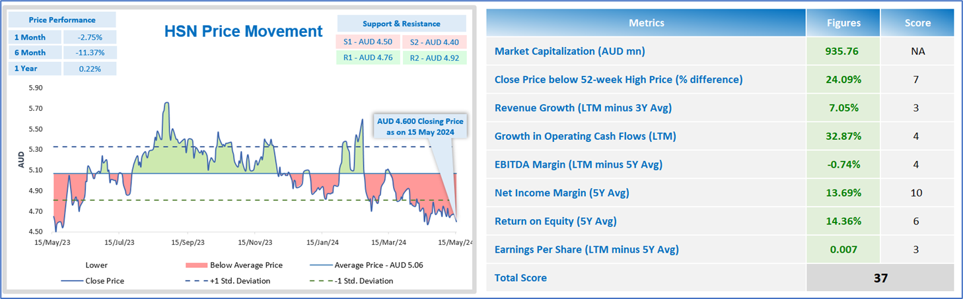This screenshot has width=963, height=299.
Task: Select the 1 Month performance value -2.75%
Action: 89,37
